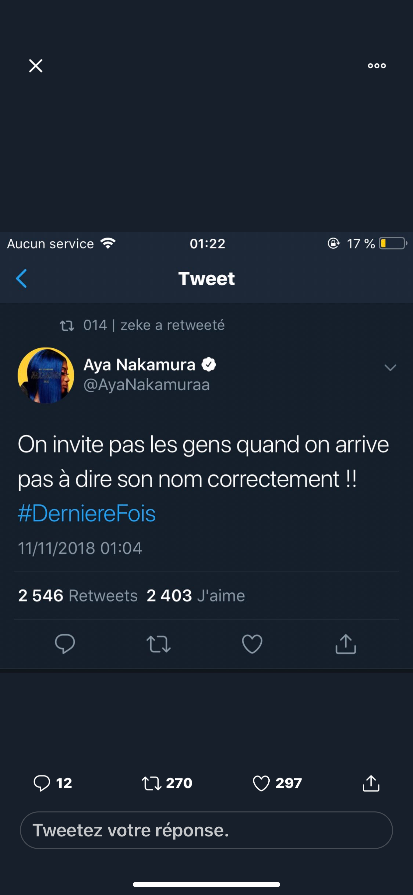Tap the reply bubble under the tweet
Screen dimensions: 413x895
65,644
